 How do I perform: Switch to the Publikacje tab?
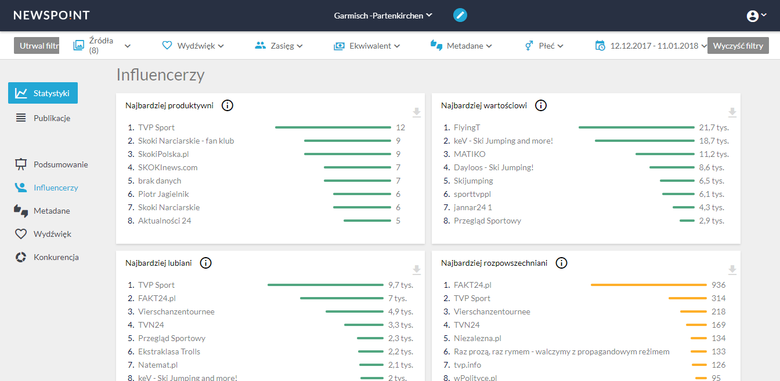pyautogui.click(x=52, y=118)
